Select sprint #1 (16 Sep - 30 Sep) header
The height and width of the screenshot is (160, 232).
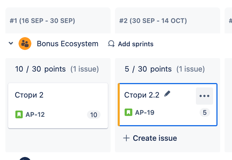(42, 21)
